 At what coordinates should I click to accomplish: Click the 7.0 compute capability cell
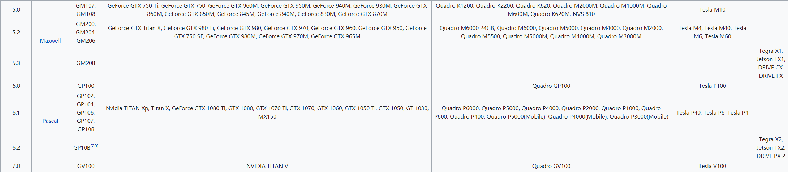click(x=16, y=166)
